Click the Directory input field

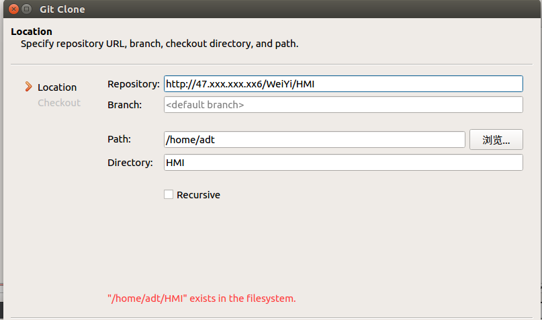tap(343, 162)
